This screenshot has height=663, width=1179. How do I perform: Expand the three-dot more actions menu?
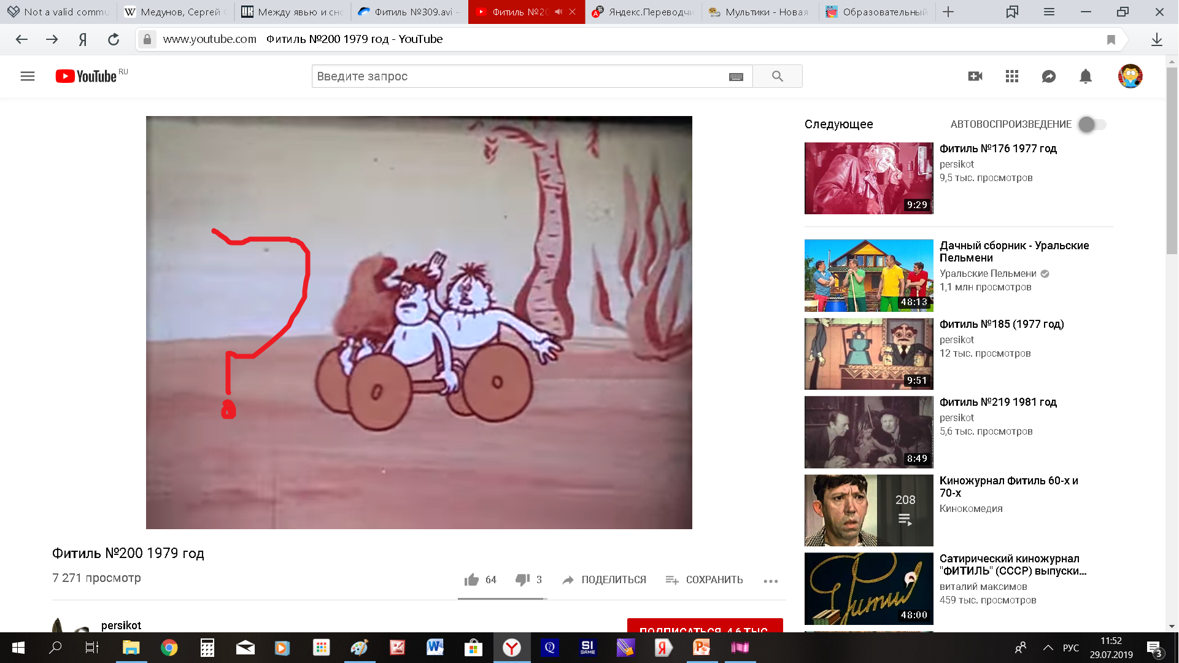coord(770,581)
